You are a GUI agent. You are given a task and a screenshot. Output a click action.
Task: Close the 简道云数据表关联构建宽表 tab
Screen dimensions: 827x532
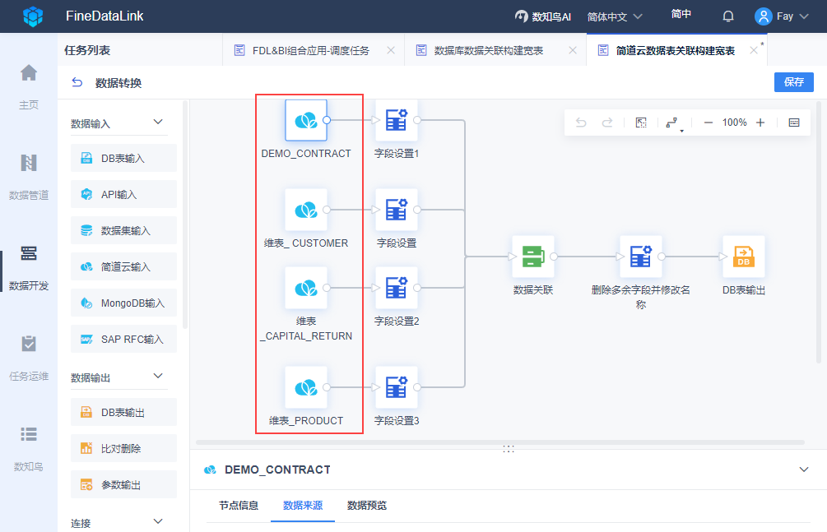click(x=754, y=51)
